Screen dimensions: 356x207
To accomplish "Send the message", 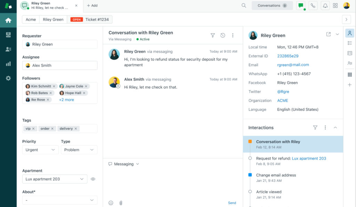I will tap(232, 203).
